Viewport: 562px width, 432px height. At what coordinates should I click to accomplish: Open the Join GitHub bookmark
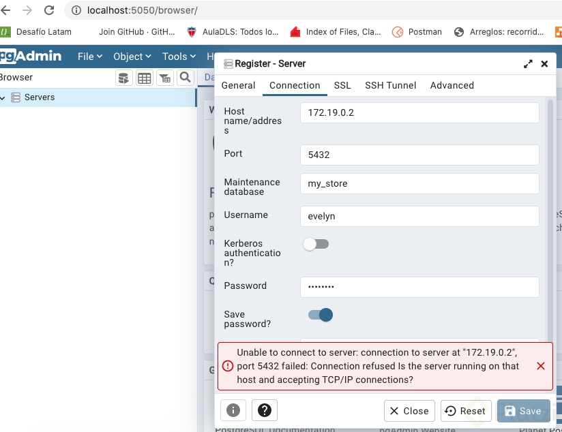(x=136, y=32)
